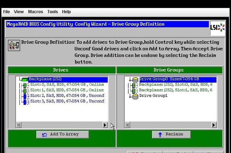Click the MegaRAID BIOS Config Utility title bar
The width and height of the screenshot is (231, 153).
tap(108, 24)
